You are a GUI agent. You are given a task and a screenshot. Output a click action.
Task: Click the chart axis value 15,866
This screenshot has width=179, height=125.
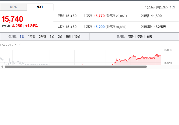click(167, 50)
